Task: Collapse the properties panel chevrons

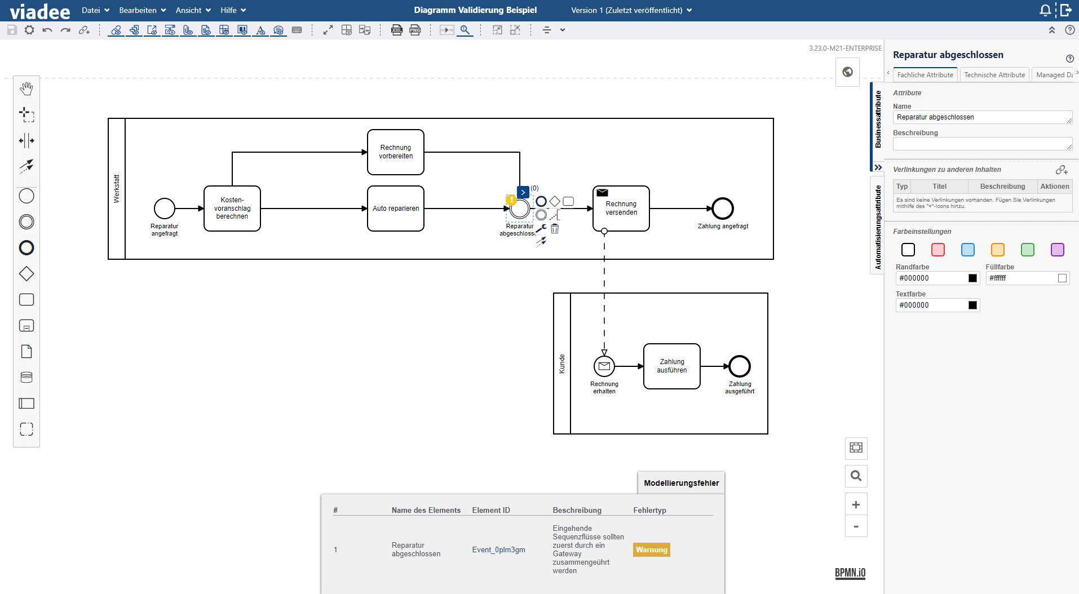Action: (878, 167)
